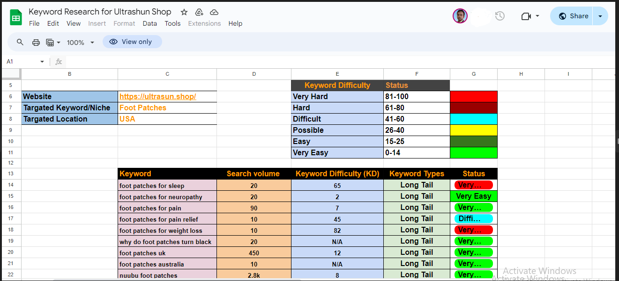
Task: Select the column B header
Action: 70,74
